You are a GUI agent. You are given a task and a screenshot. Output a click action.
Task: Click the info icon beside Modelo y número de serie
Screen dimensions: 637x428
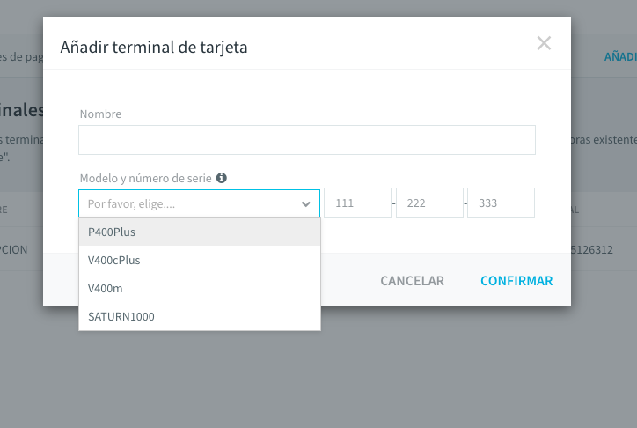click(x=222, y=178)
